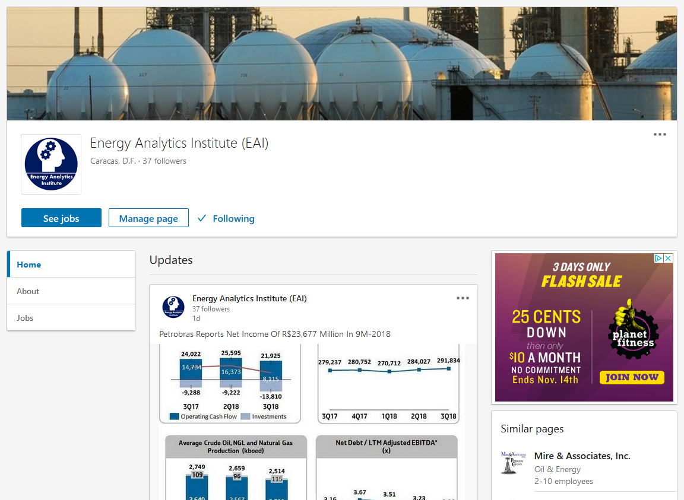
Task: Close the Planet Fitness ad with the X
Action: click(668, 259)
